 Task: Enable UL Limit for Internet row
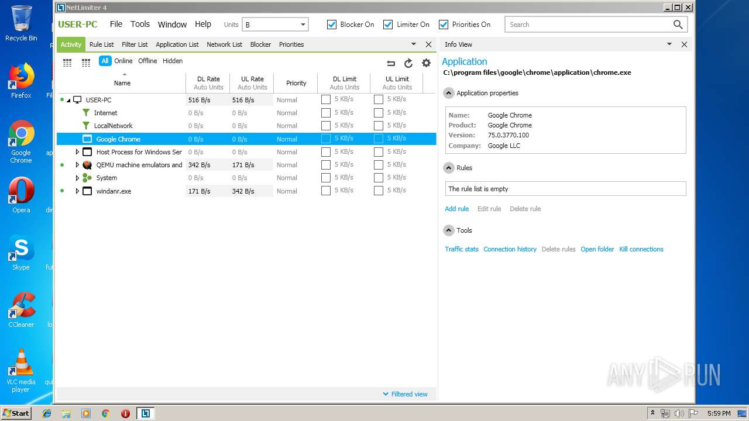tap(379, 112)
